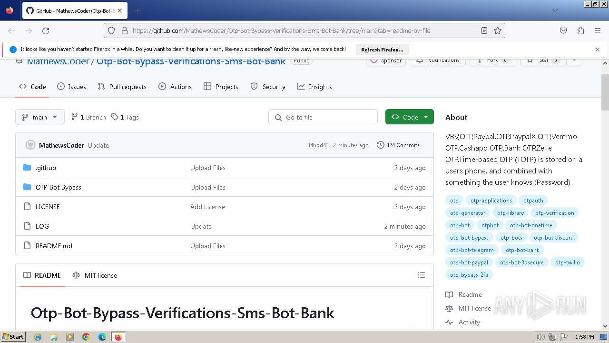
Task: Go back using the browser back arrow
Action: pos(11,30)
